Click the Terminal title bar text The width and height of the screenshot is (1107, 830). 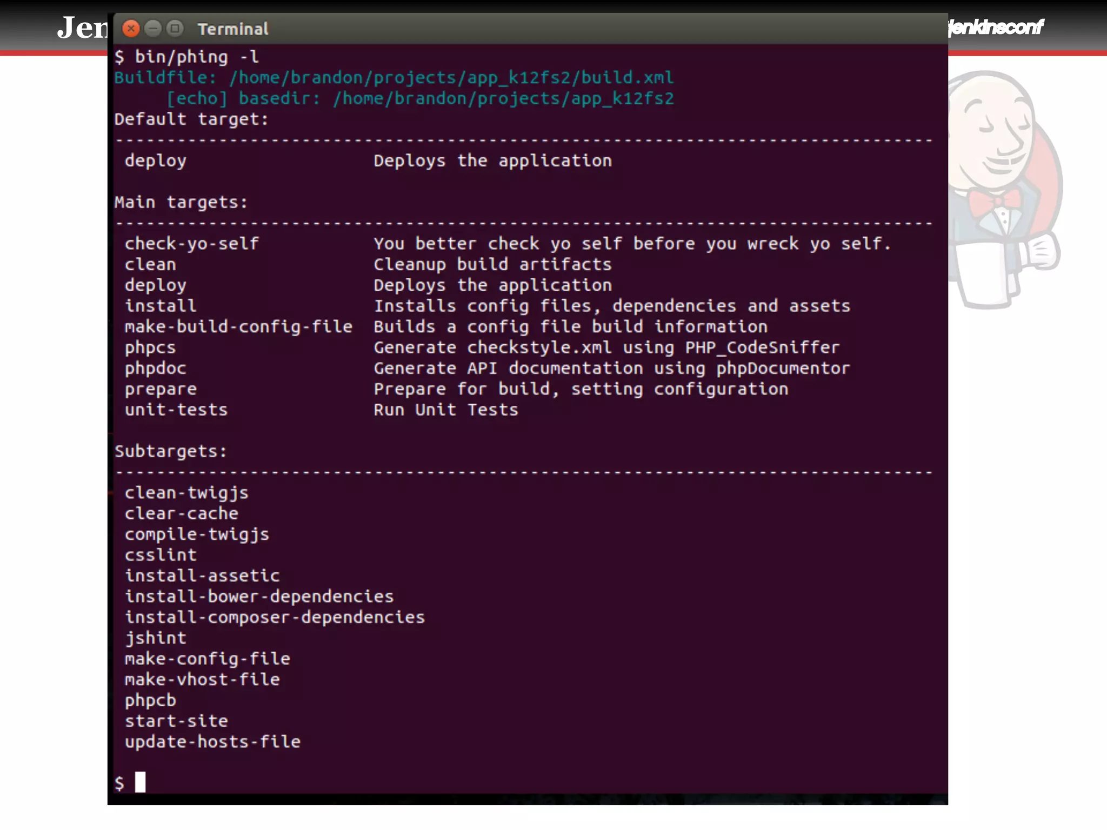tap(233, 29)
